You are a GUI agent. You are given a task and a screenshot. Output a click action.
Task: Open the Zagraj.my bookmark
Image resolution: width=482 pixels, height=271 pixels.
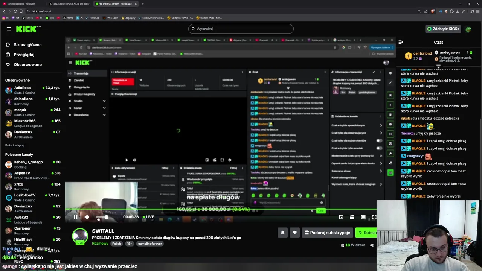[128, 18]
